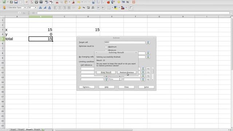Click the Solver Help button

click(107, 87)
